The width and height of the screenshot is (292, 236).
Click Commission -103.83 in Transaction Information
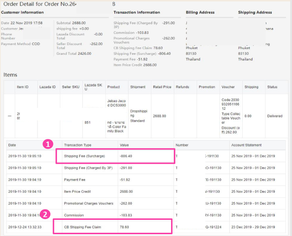[x=131, y=33]
